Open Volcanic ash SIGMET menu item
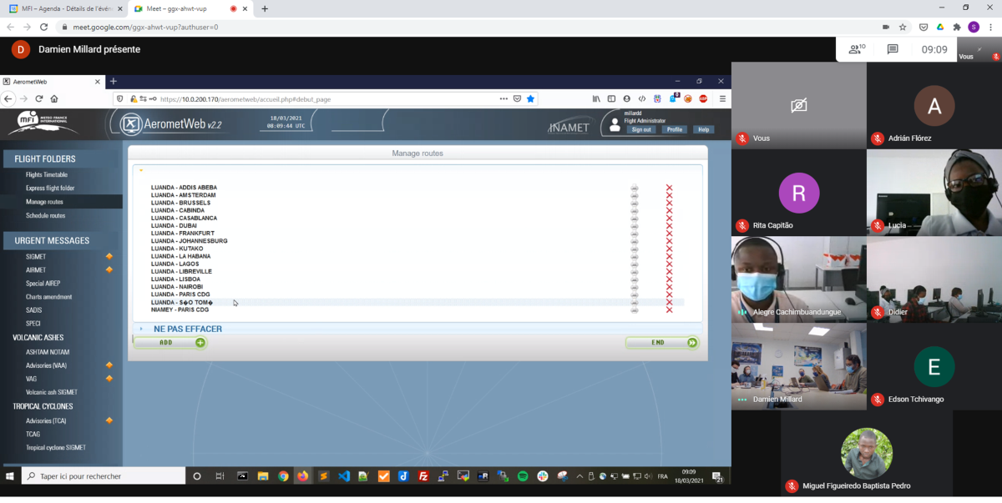1002x503 pixels. (x=52, y=392)
